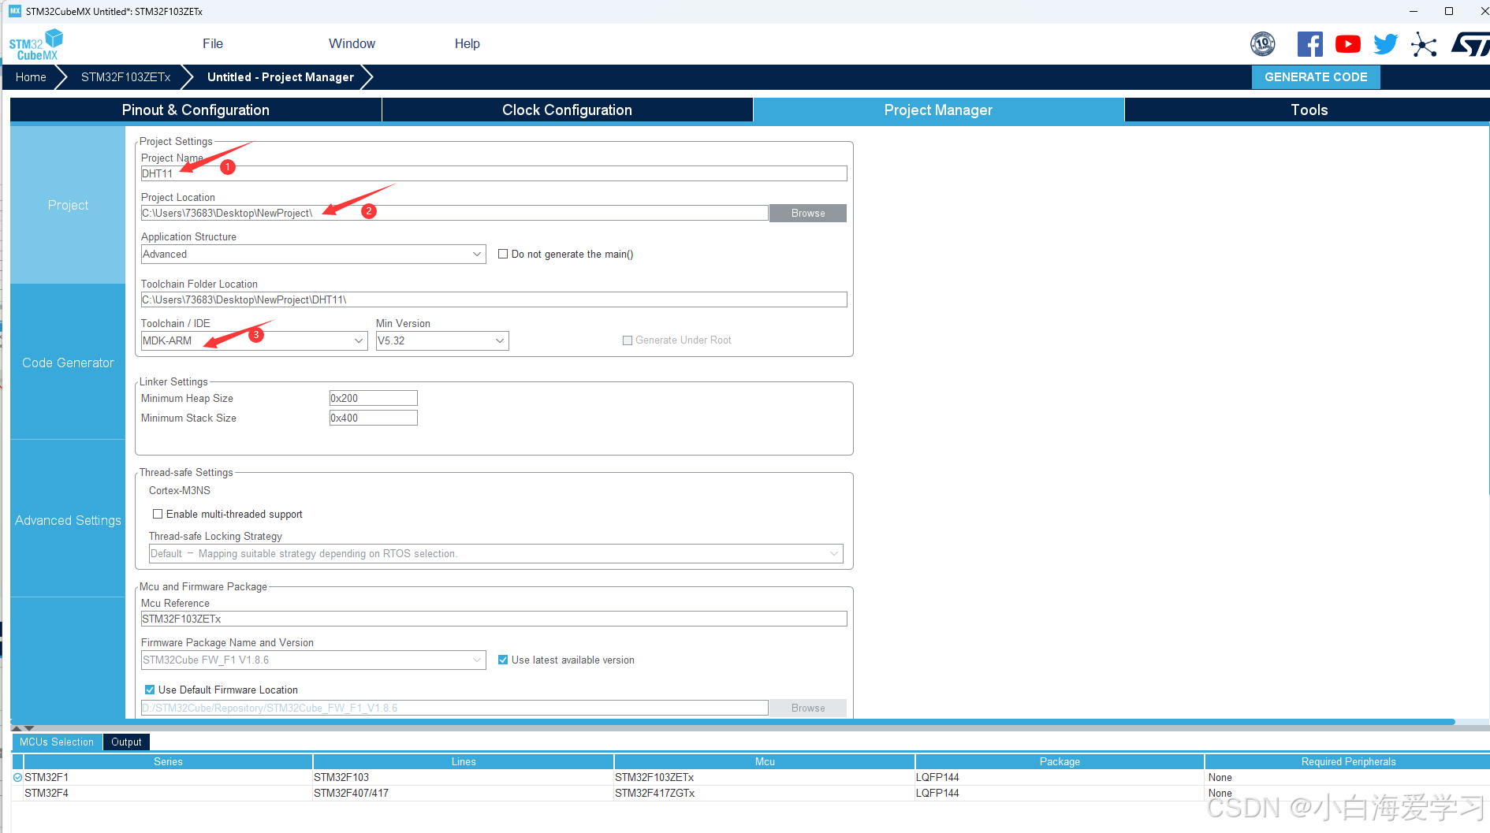The width and height of the screenshot is (1490, 833).
Task: Click the STM32CubeMX logo icon
Action: tap(36, 44)
